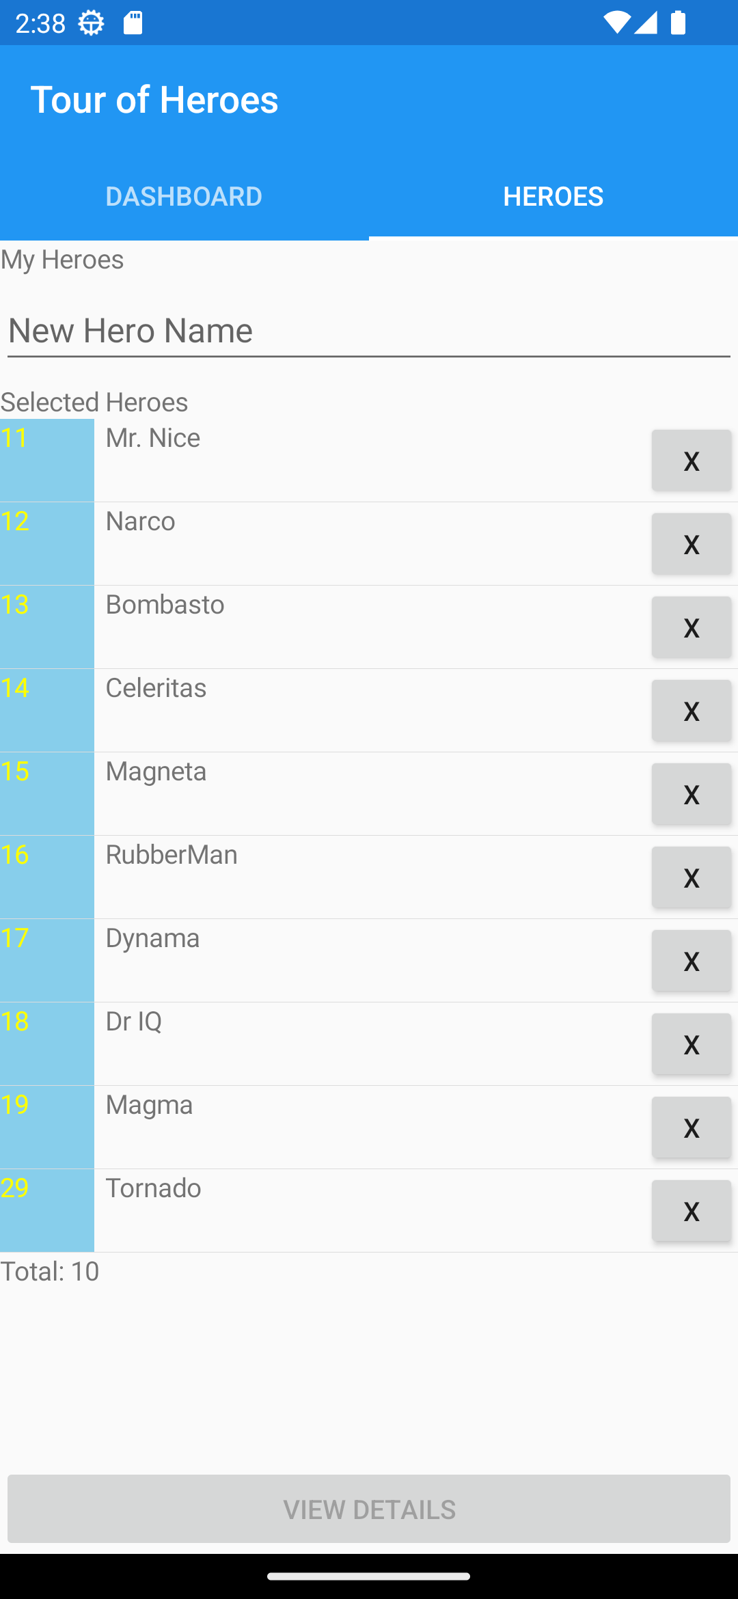738x1599 pixels.
Task: Remove Dynama via its X button
Action: [x=691, y=961]
